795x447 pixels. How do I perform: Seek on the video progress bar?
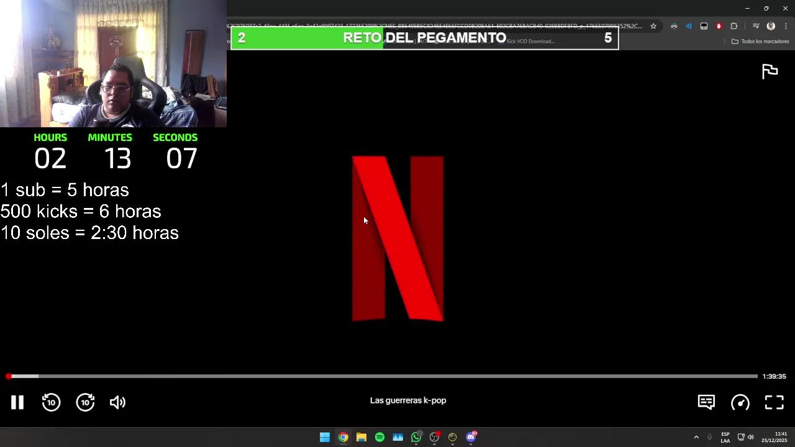point(383,376)
